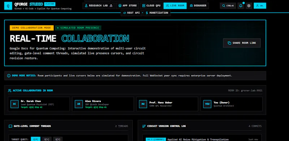Open the App Store tab
Image resolution: width=289 pixels, height=141 pixels.
[128, 6]
